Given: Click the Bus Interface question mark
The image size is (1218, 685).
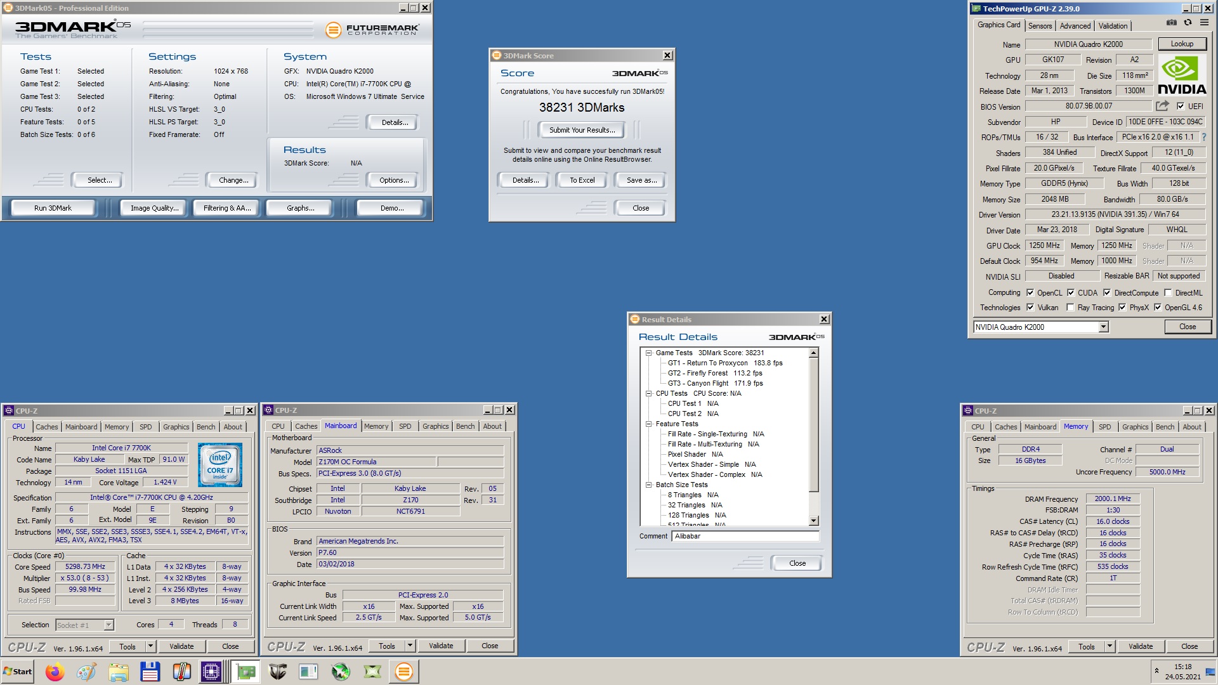Looking at the screenshot, I should click(x=1203, y=137).
